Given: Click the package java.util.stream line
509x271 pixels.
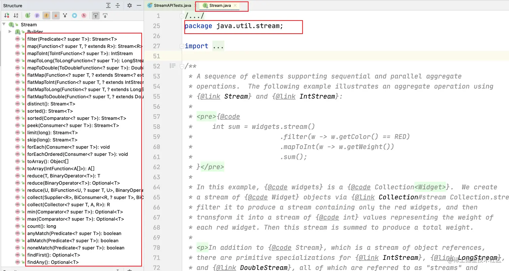Looking at the screenshot, I should point(234,26).
